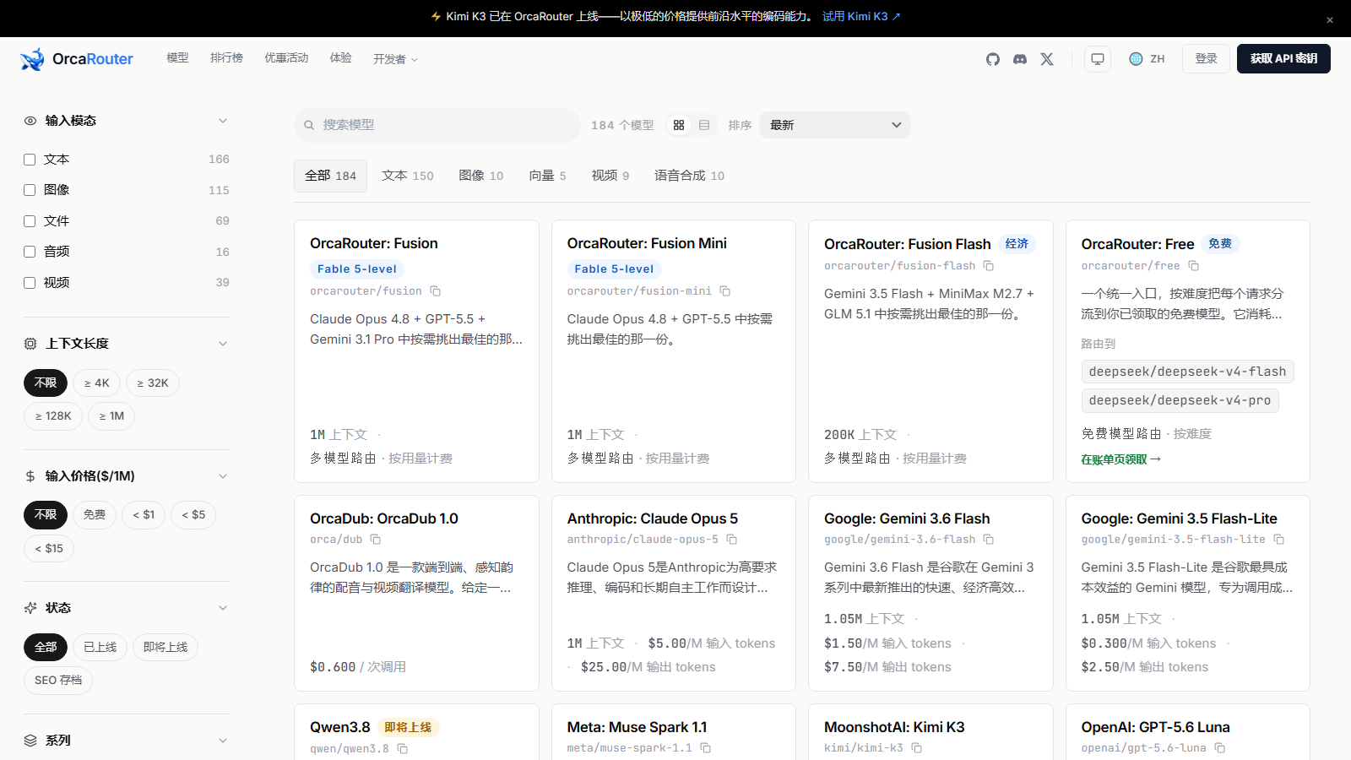Follow the 试用 Kimi K3 banner link
This screenshot has height=760, width=1351.
tap(861, 17)
